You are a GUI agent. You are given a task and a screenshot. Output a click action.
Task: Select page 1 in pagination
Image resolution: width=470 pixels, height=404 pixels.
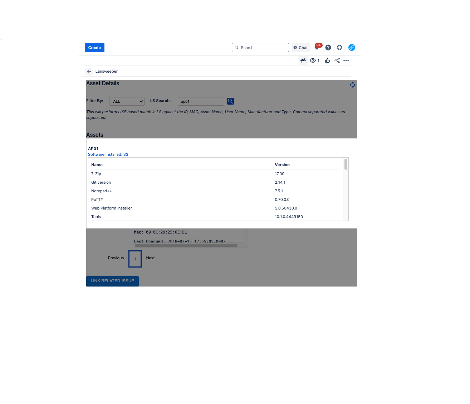tap(135, 259)
